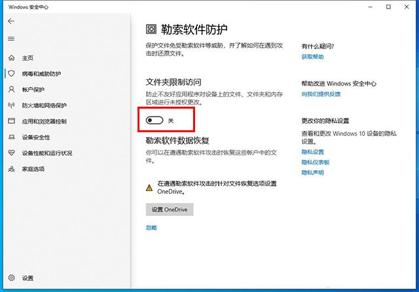This screenshot has width=419, height=292.
Task: Click the 主页 home icon
Action: click(11, 58)
